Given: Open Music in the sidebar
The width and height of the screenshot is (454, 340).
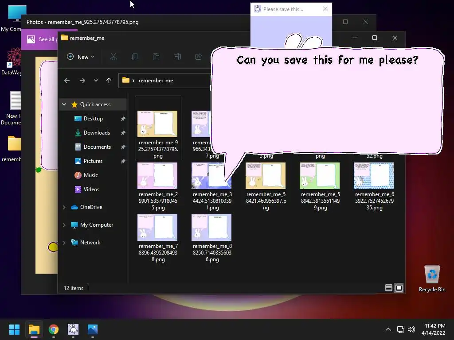Looking at the screenshot, I should (x=90, y=175).
